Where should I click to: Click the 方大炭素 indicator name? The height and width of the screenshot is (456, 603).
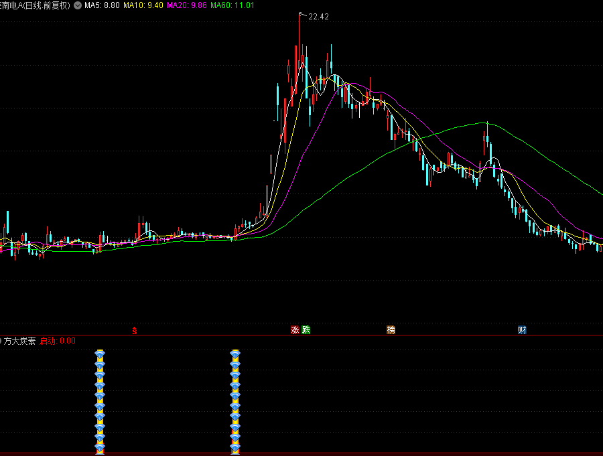click(19, 341)
